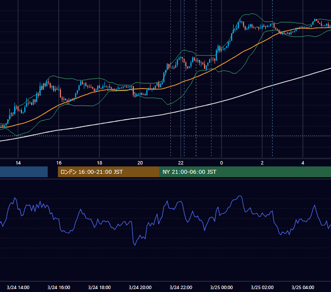The width and height of the screenshot is (331, 292).
Task: Click the unlabeled blue session bar
Action: (24, 172)
